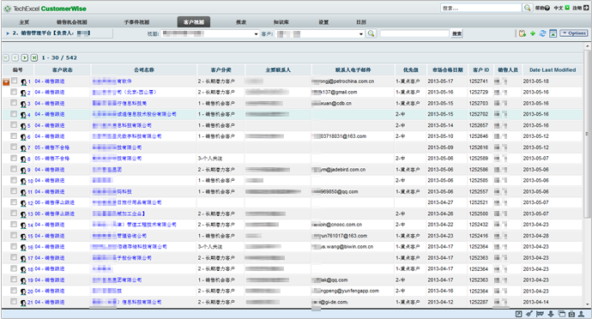This screenshot has width=592, height=319.
Task: Open help via the question mark icon
Action: (547, 8)
